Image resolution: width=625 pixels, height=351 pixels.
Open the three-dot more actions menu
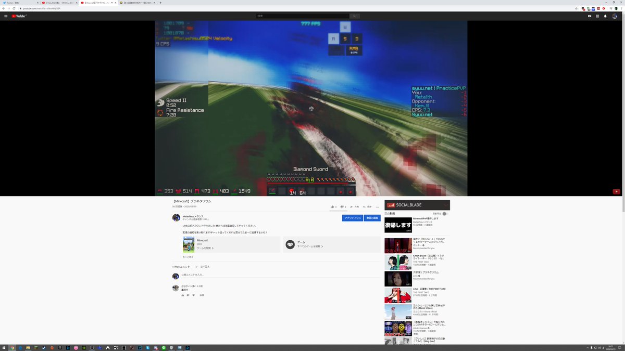tap(378, 207)
